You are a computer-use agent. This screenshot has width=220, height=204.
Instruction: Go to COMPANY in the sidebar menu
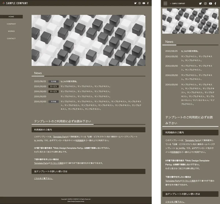11,24
